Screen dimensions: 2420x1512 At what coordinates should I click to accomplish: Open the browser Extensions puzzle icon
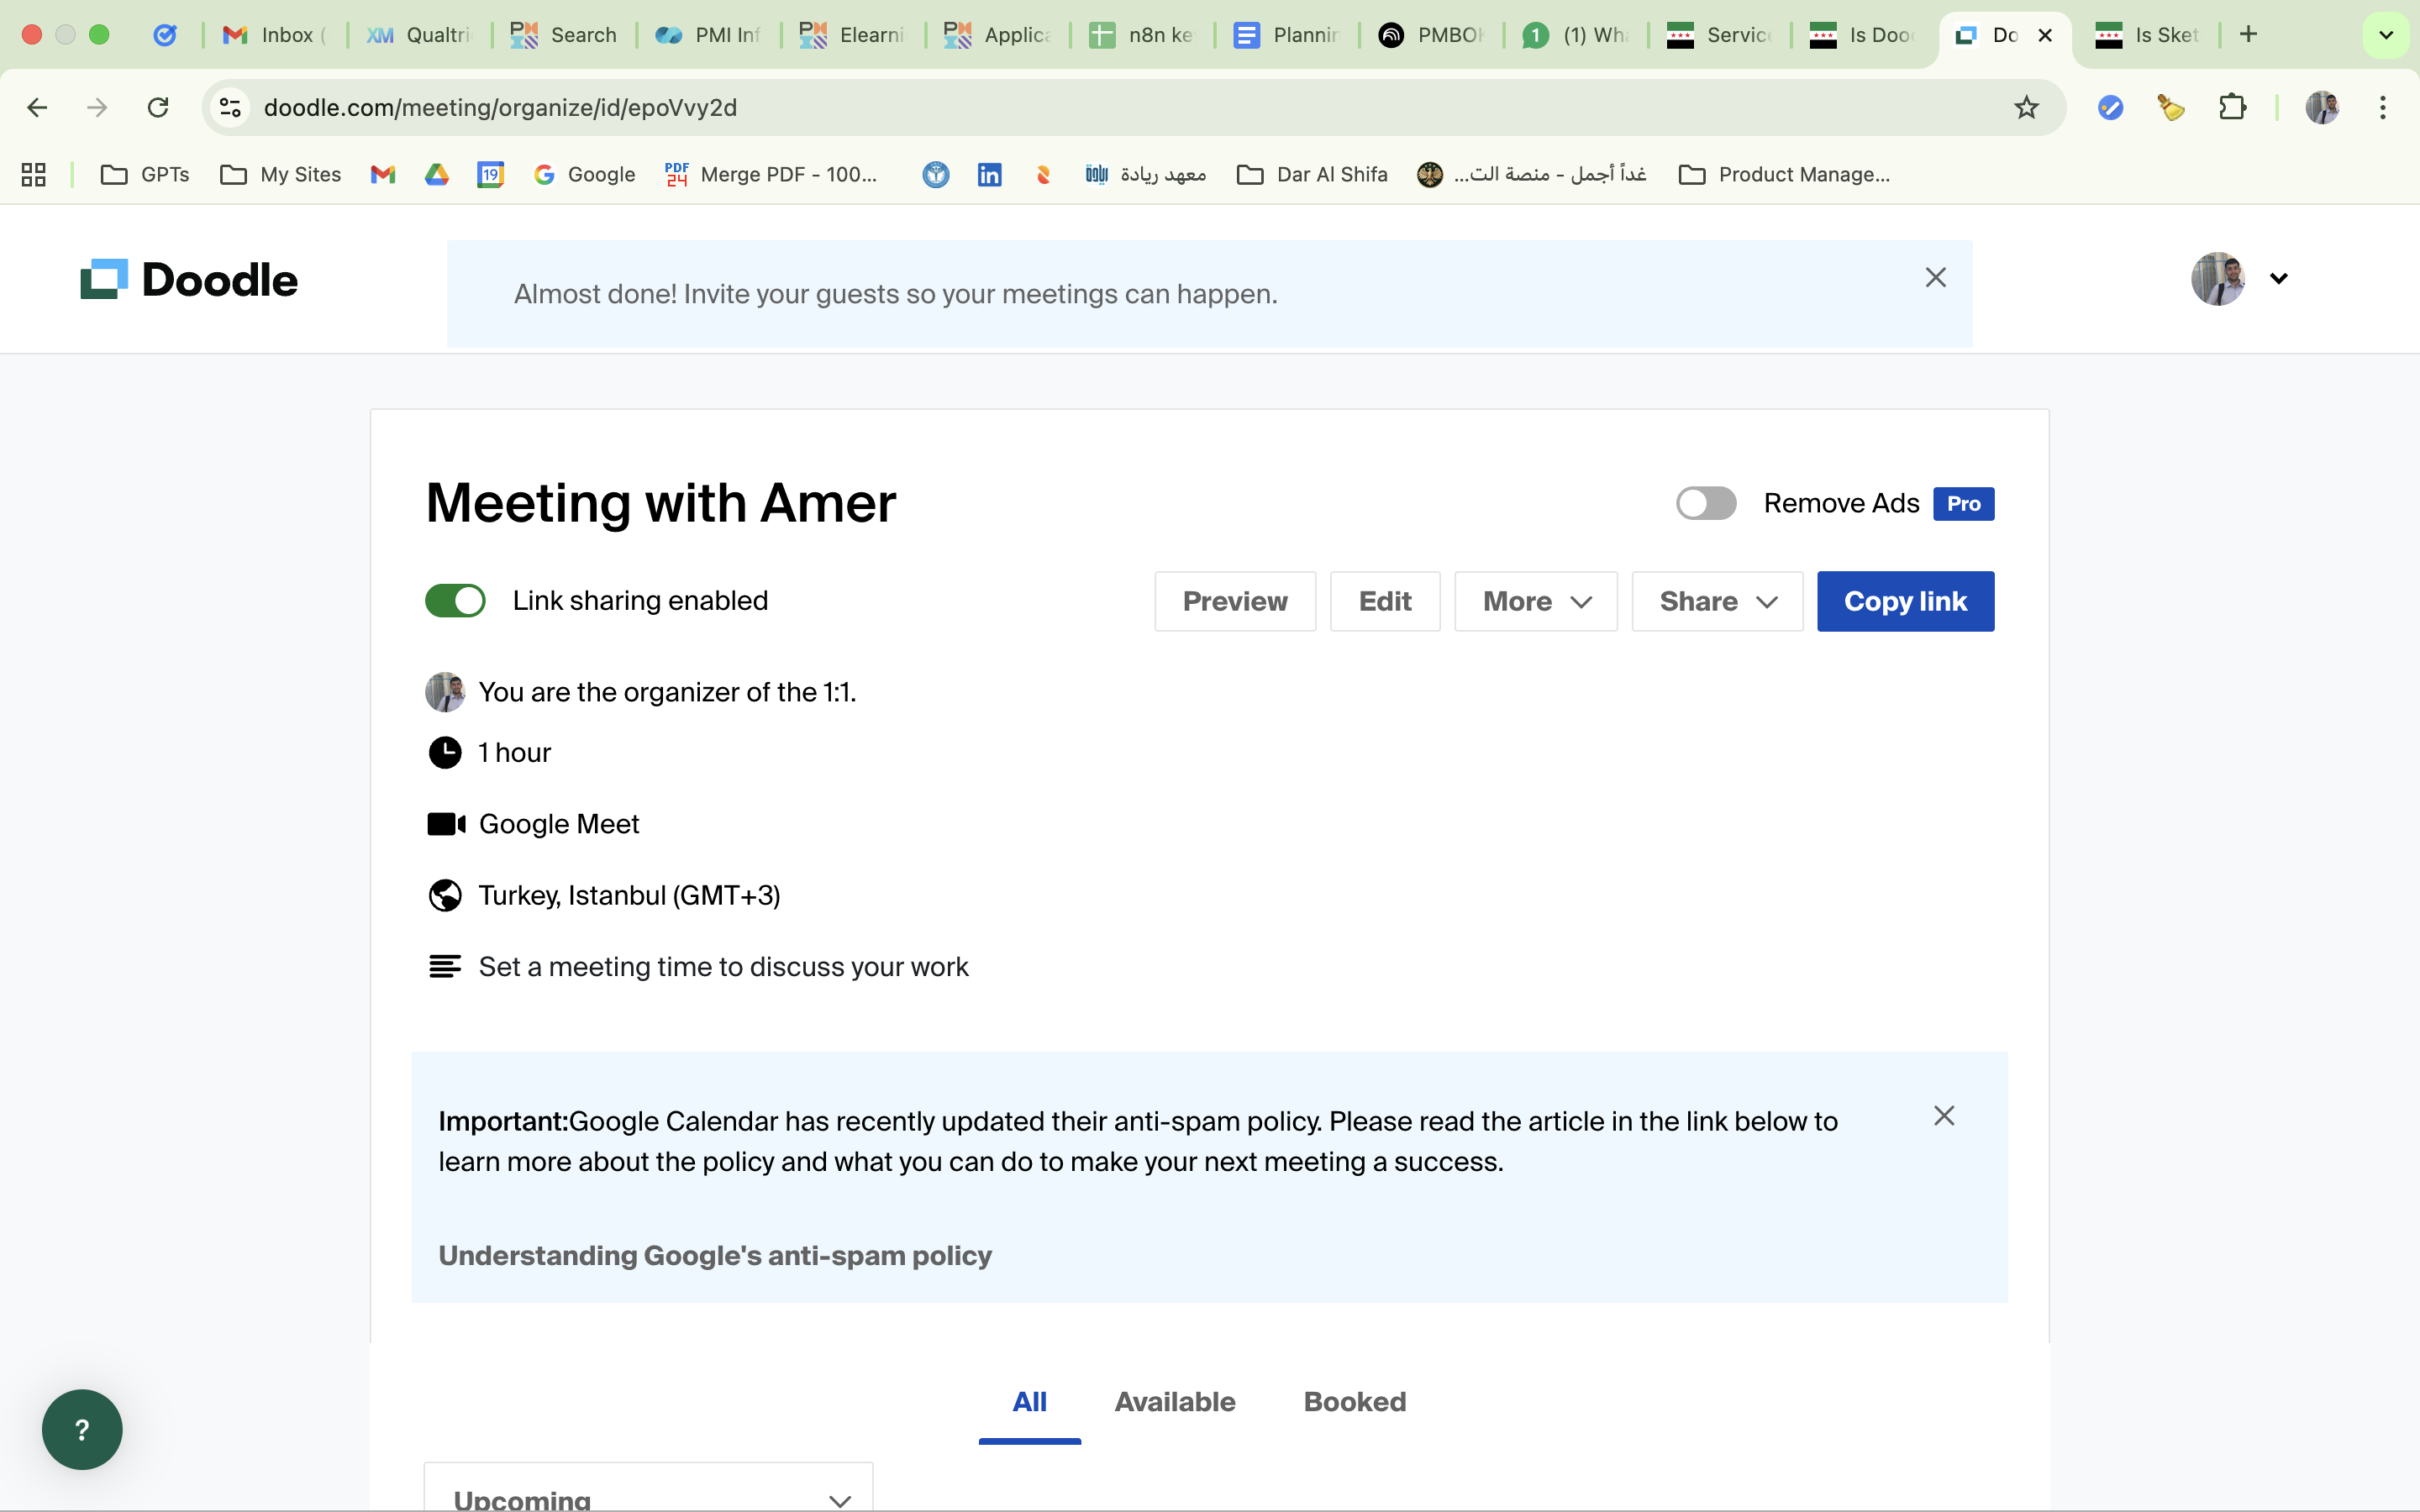(2232, 107)
